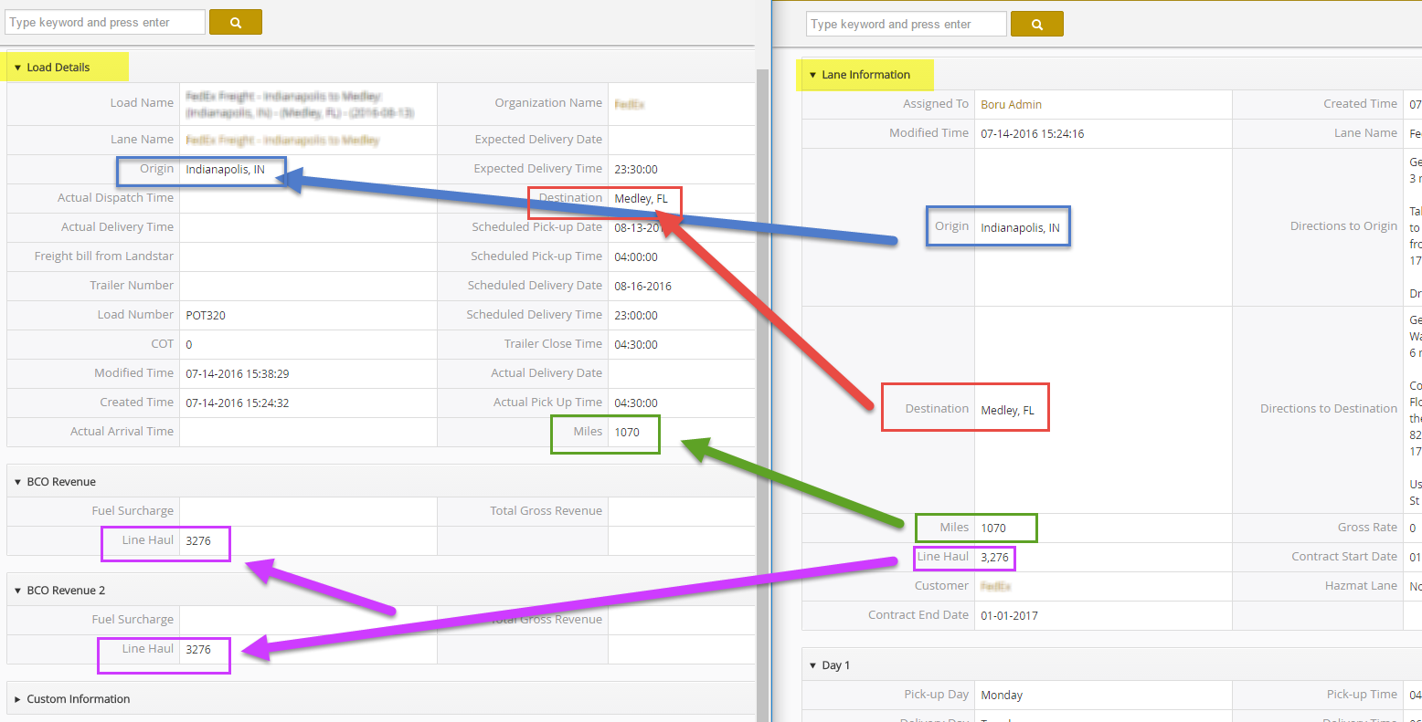Viewport: 1422px width, 722px height.
Task: Focus the right panel keyword search field
Action: pyautogui.click(x=907, y=24)
